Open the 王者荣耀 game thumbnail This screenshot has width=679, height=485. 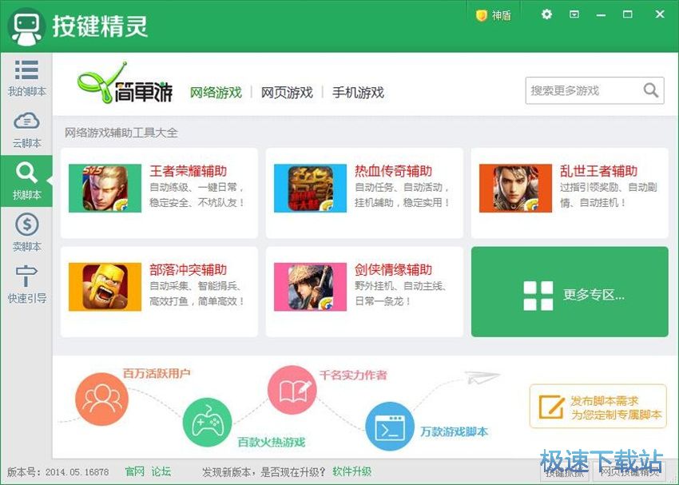tap(105, 188)
